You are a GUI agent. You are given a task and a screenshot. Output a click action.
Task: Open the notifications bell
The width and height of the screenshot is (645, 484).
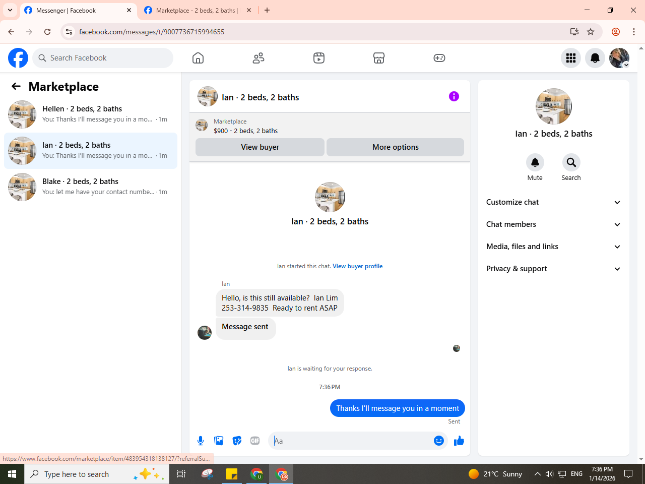(595, 58)
